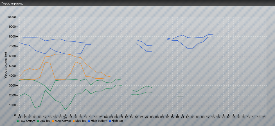Click the 10000 value on the y-axis

point(12,17)
